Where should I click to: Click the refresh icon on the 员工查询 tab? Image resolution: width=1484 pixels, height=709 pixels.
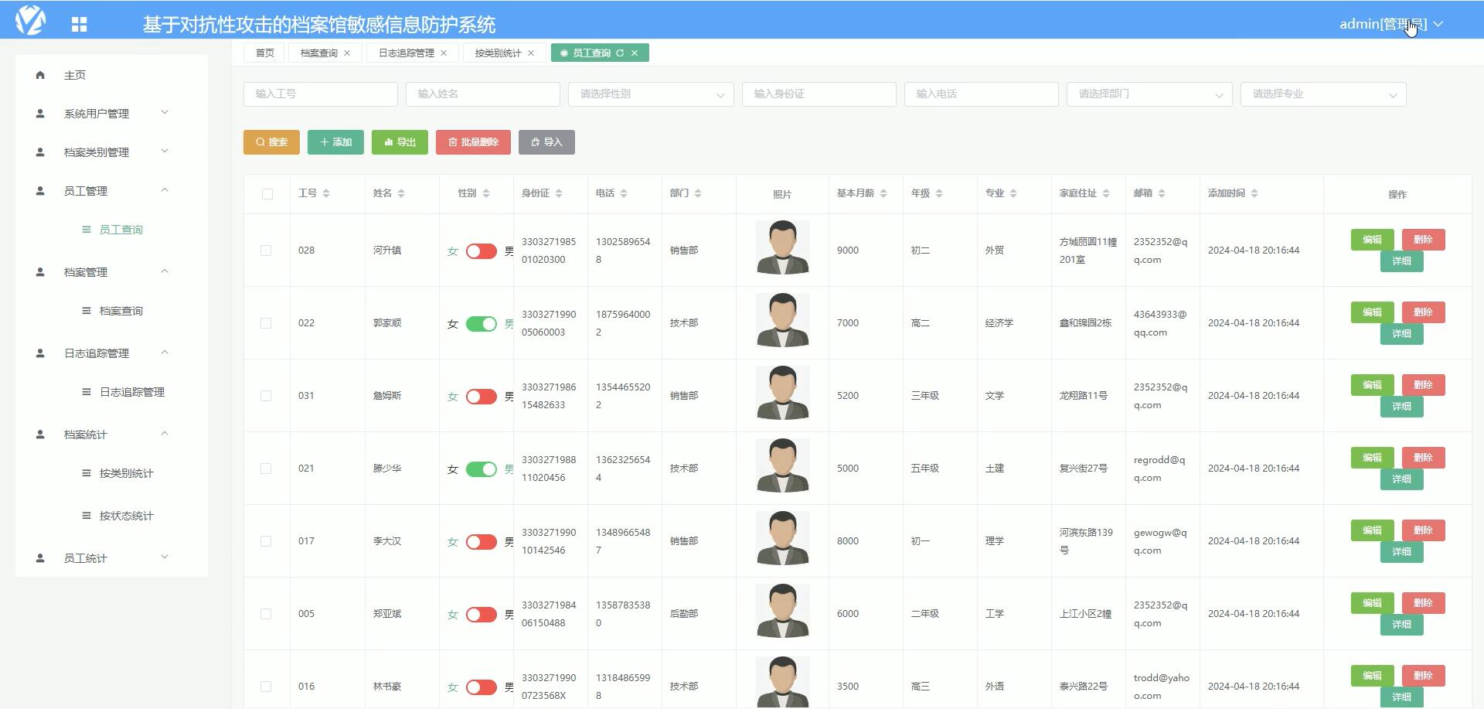(621, 53)
